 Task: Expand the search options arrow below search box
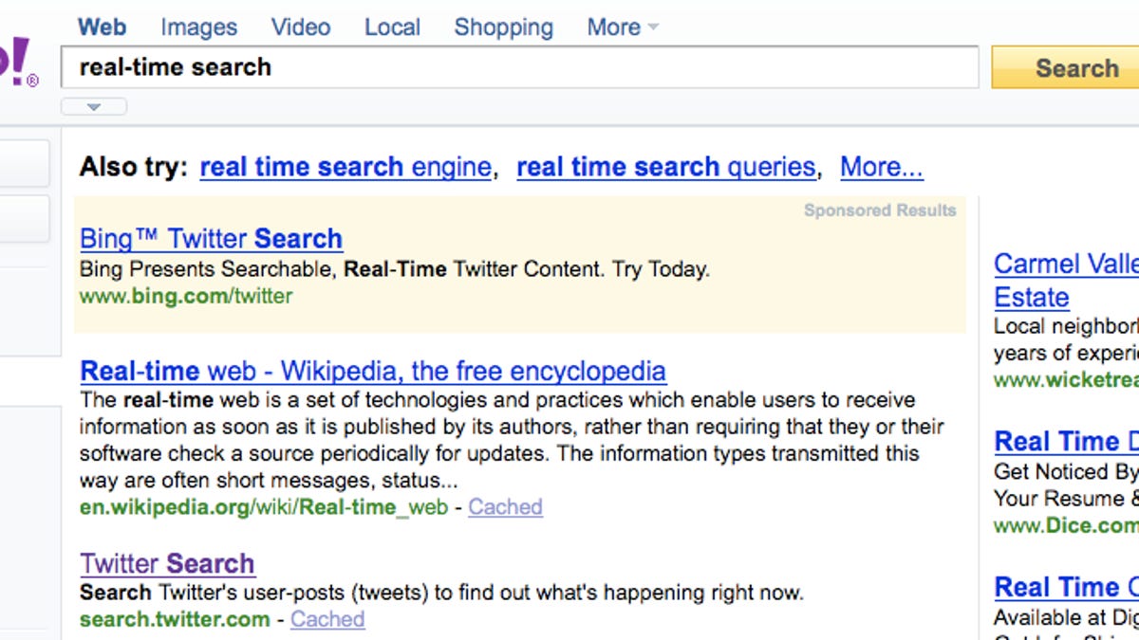[x=93, y=107]
